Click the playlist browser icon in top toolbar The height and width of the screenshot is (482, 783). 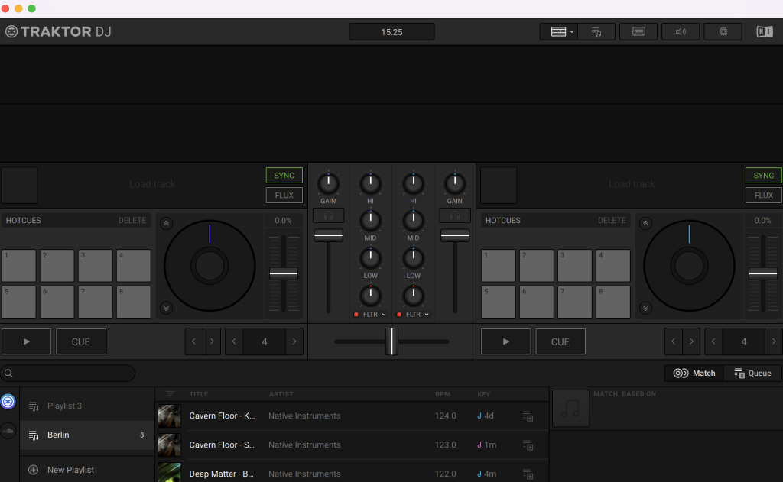[596, 31]
